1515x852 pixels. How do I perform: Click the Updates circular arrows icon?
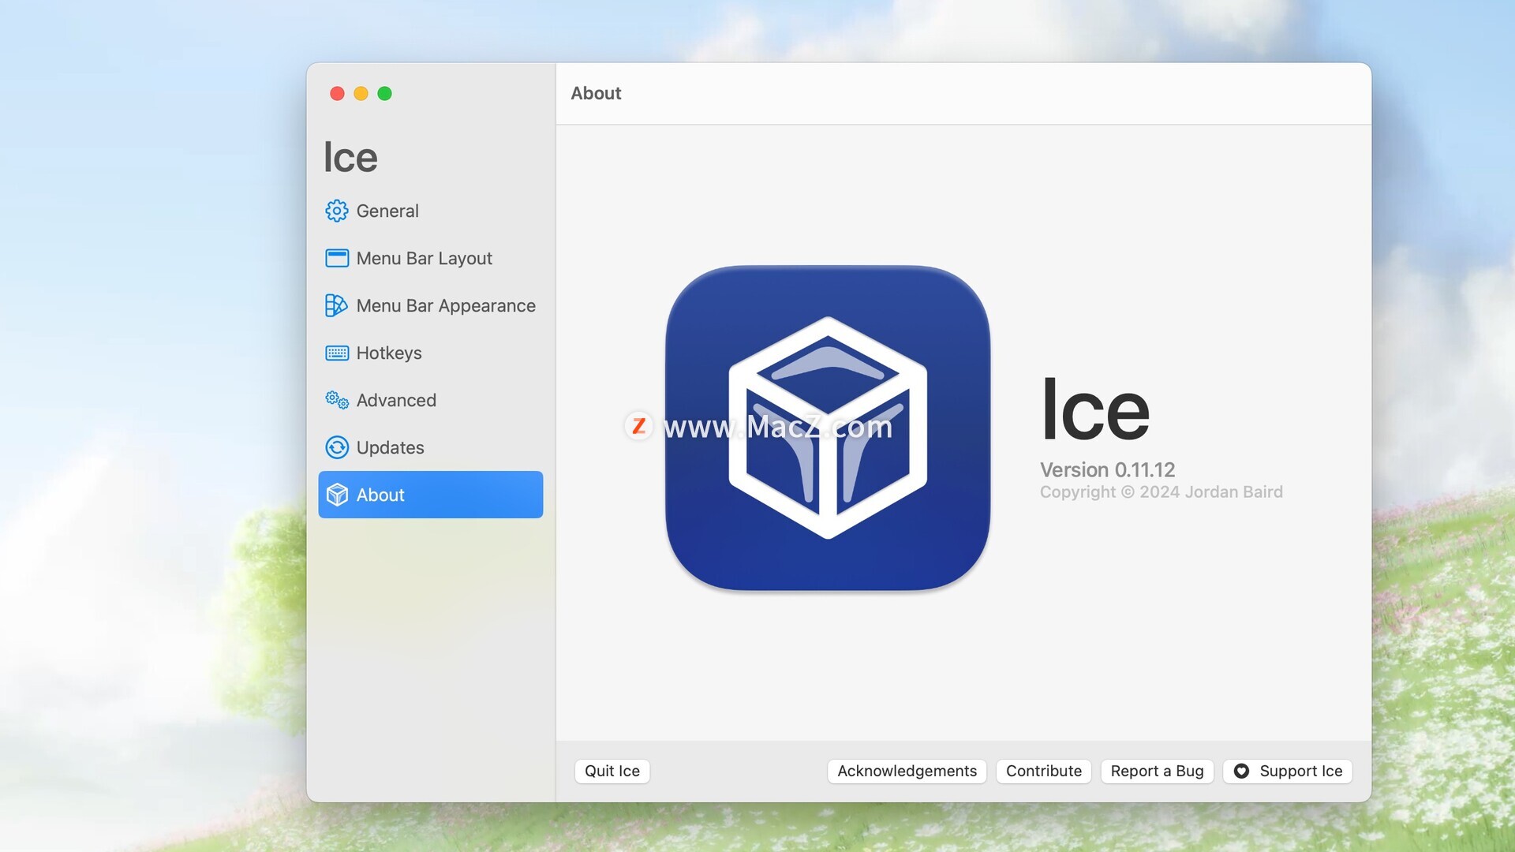(x=337, y=447)
